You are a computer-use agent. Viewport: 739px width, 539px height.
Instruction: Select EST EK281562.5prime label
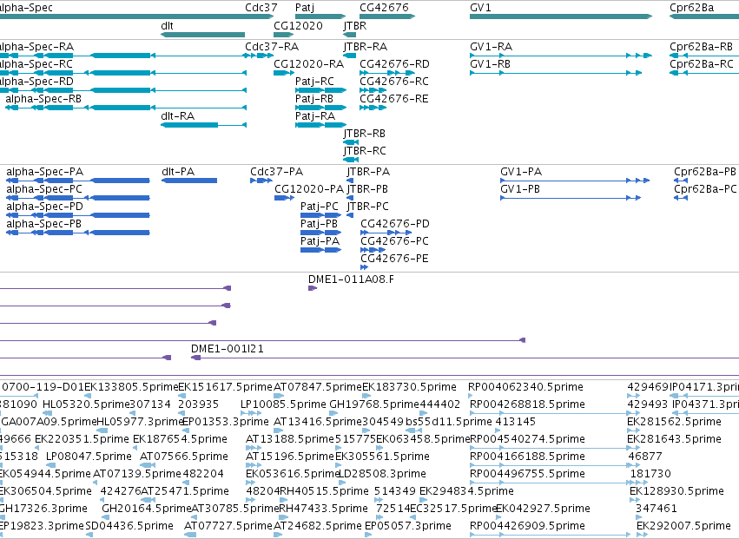pyautogui.click(x=674, y=422)
